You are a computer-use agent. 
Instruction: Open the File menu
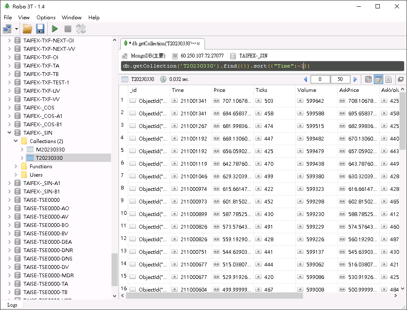click(x=8, y=18)
